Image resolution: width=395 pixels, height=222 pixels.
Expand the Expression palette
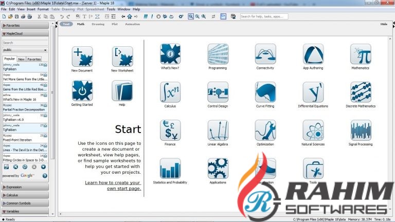coord(25,187)
